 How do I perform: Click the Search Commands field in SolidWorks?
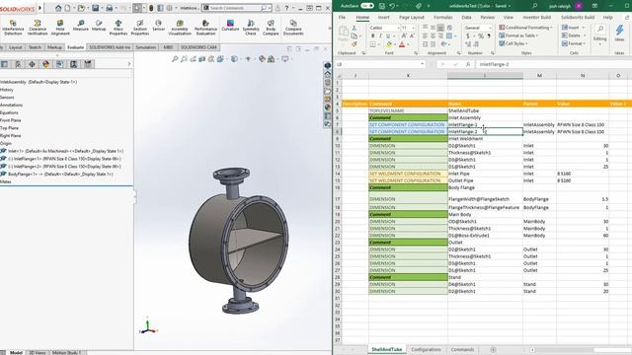pyautogui.click(x=238, y=8)
